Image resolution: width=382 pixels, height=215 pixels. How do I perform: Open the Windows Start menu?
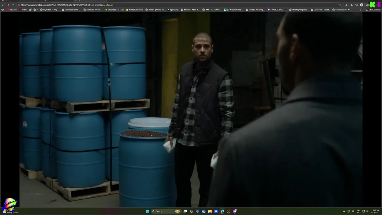coord(147,211)
